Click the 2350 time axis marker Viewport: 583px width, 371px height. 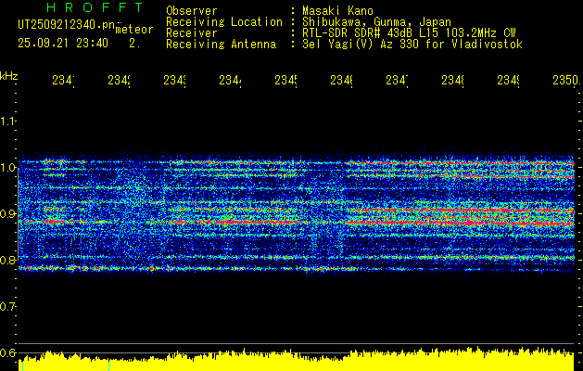(565, 81)
